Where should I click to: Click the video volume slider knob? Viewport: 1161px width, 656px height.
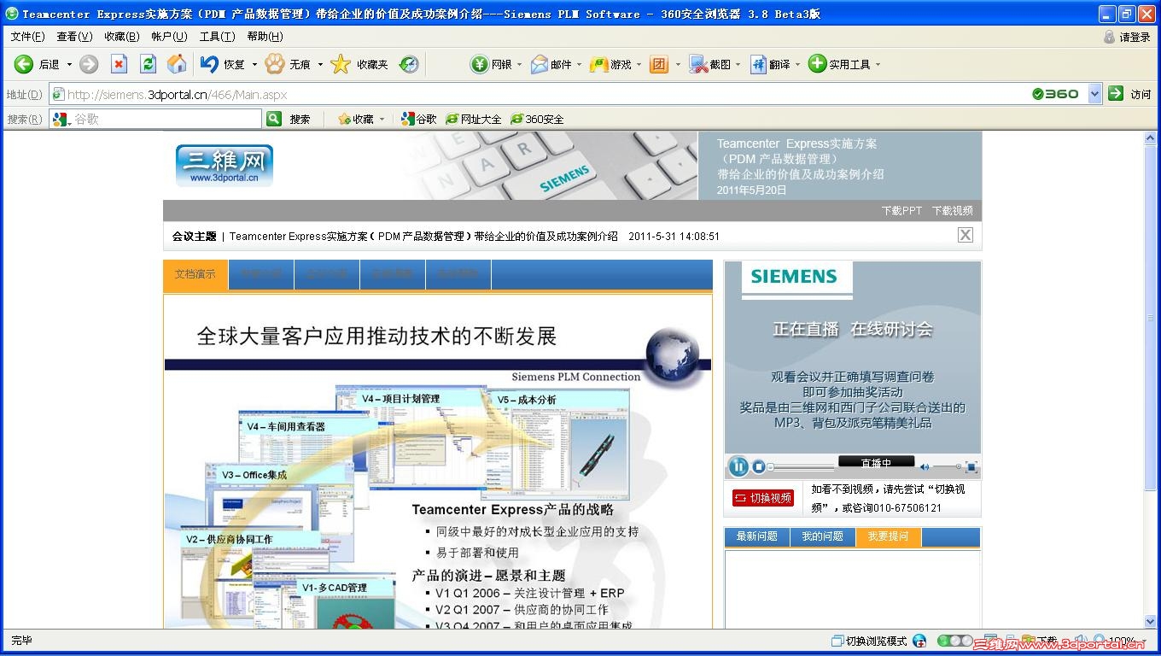coord(959,466)
